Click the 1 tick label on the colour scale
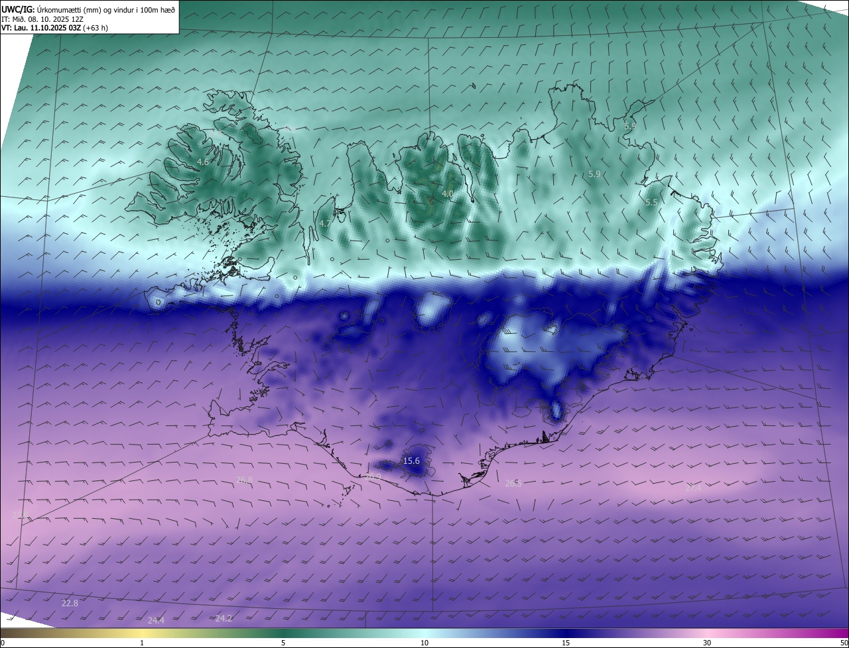The width and height of the screenshot is (849, 648). (x=142, y=643)
